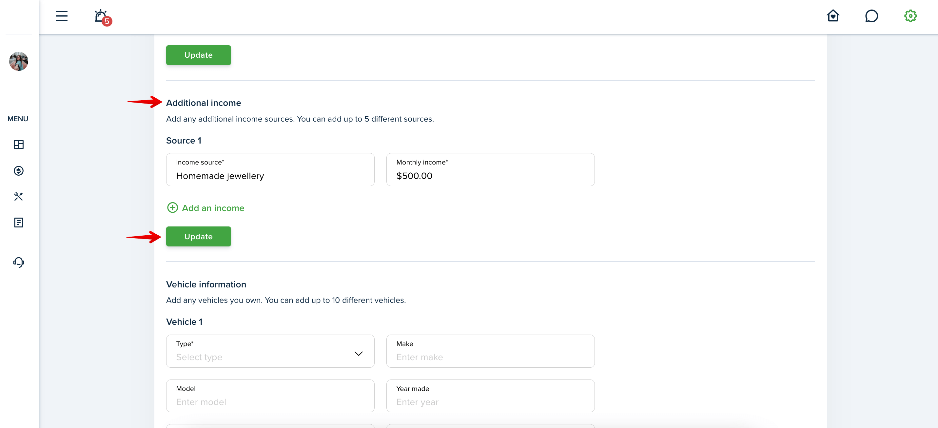Expand Type dropdown chevron arrow
Image resolution: width=938 pixels, height=428 pixels.
(x=358, y=353)
